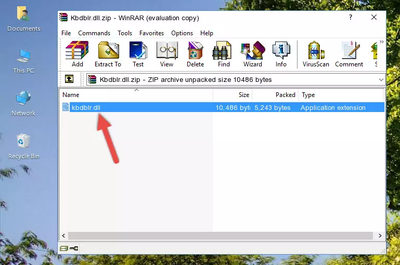Click the key password status bar icon
The height and width of the screenshot is (265, 400).
point(74,248)
